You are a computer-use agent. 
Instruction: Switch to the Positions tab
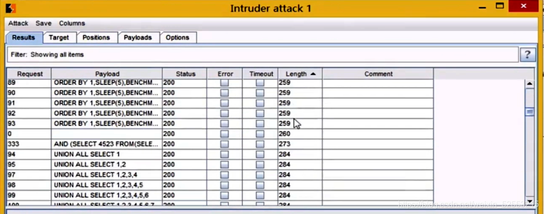pyautogui.click(x=96, y=37)
